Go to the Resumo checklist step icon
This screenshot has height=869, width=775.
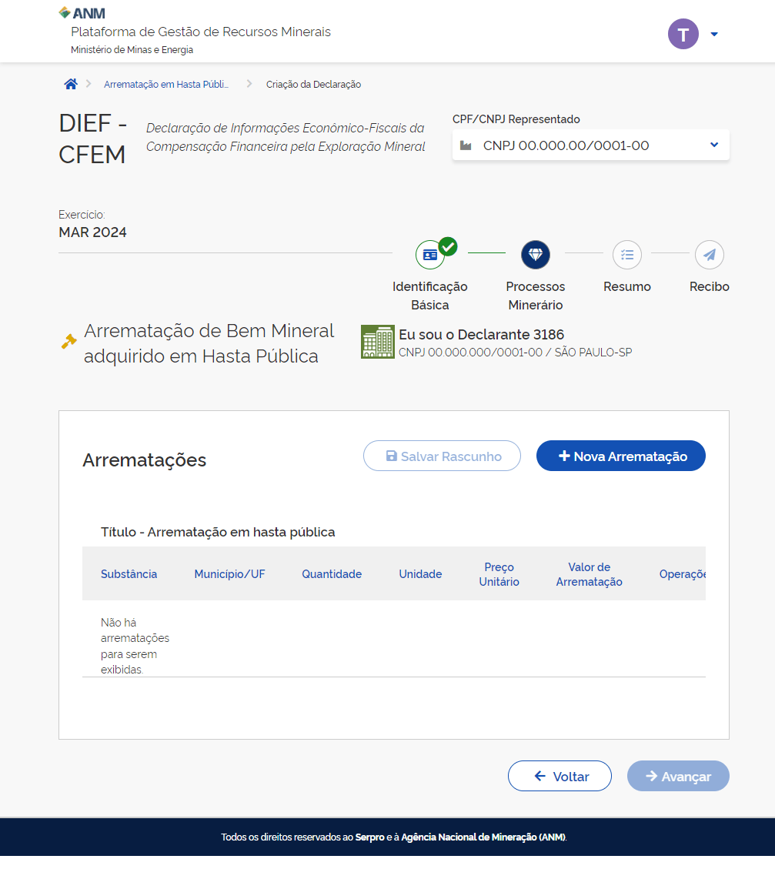tap(627, 255)
